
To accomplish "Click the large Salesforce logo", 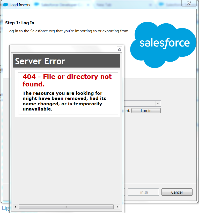I will [164, 44].
